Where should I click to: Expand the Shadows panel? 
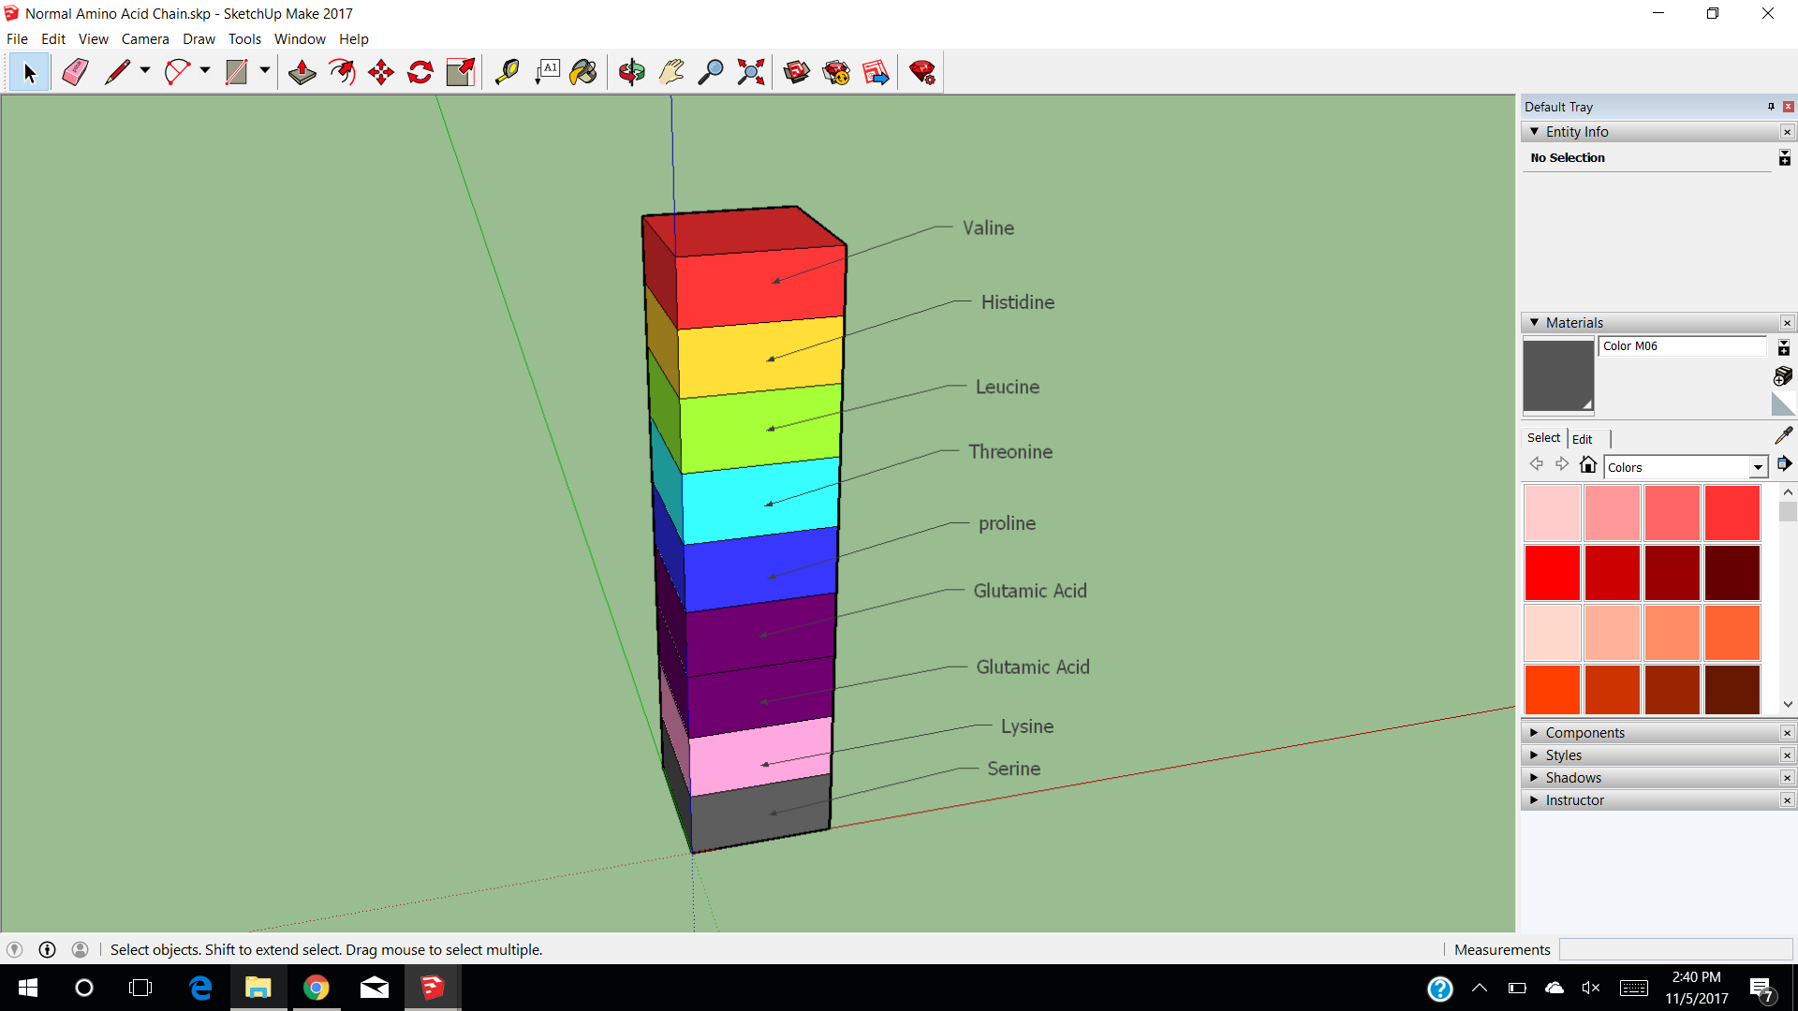1573,778
